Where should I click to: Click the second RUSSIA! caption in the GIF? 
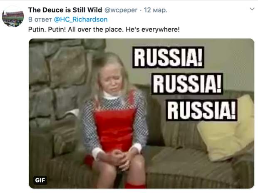point(187,84)
